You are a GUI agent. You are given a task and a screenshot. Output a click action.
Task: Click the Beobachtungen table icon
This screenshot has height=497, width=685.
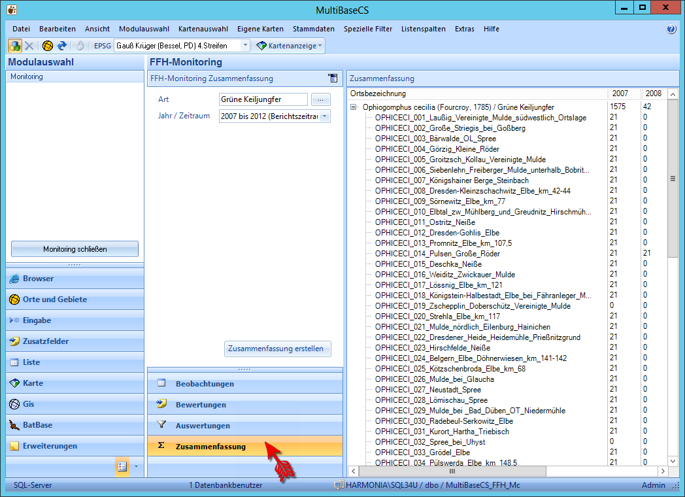click(161, 383)
